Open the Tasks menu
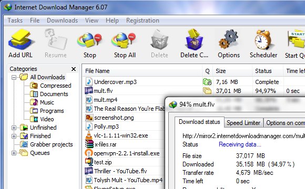Screen dimensions: 305x189 tap(15, 20)
